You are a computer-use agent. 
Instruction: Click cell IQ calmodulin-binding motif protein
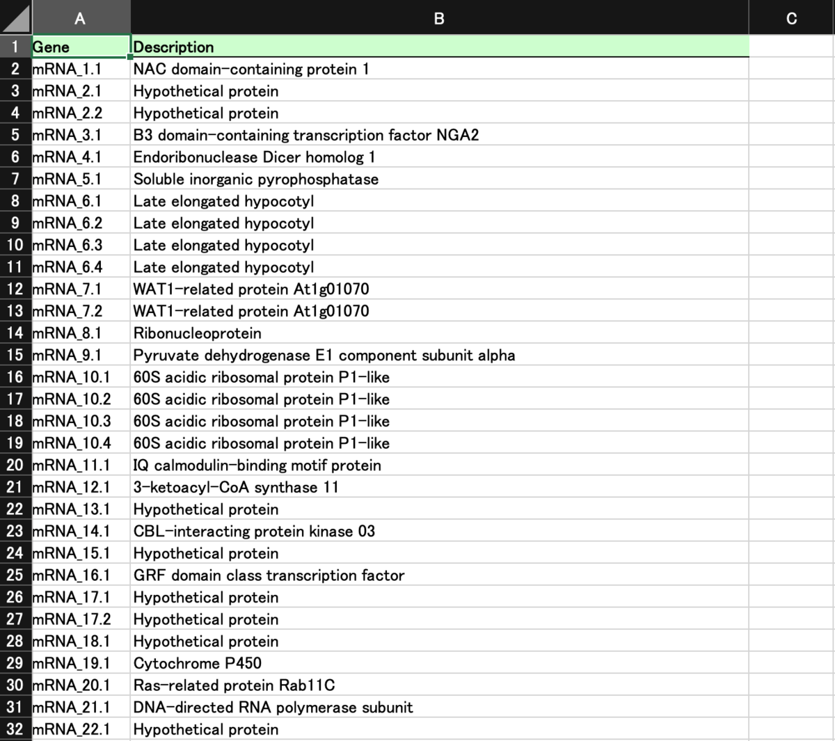(440, 465)
